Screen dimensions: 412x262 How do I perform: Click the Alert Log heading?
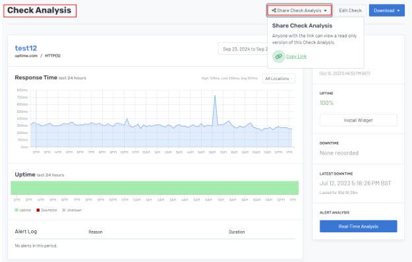[x=26, y=232]
